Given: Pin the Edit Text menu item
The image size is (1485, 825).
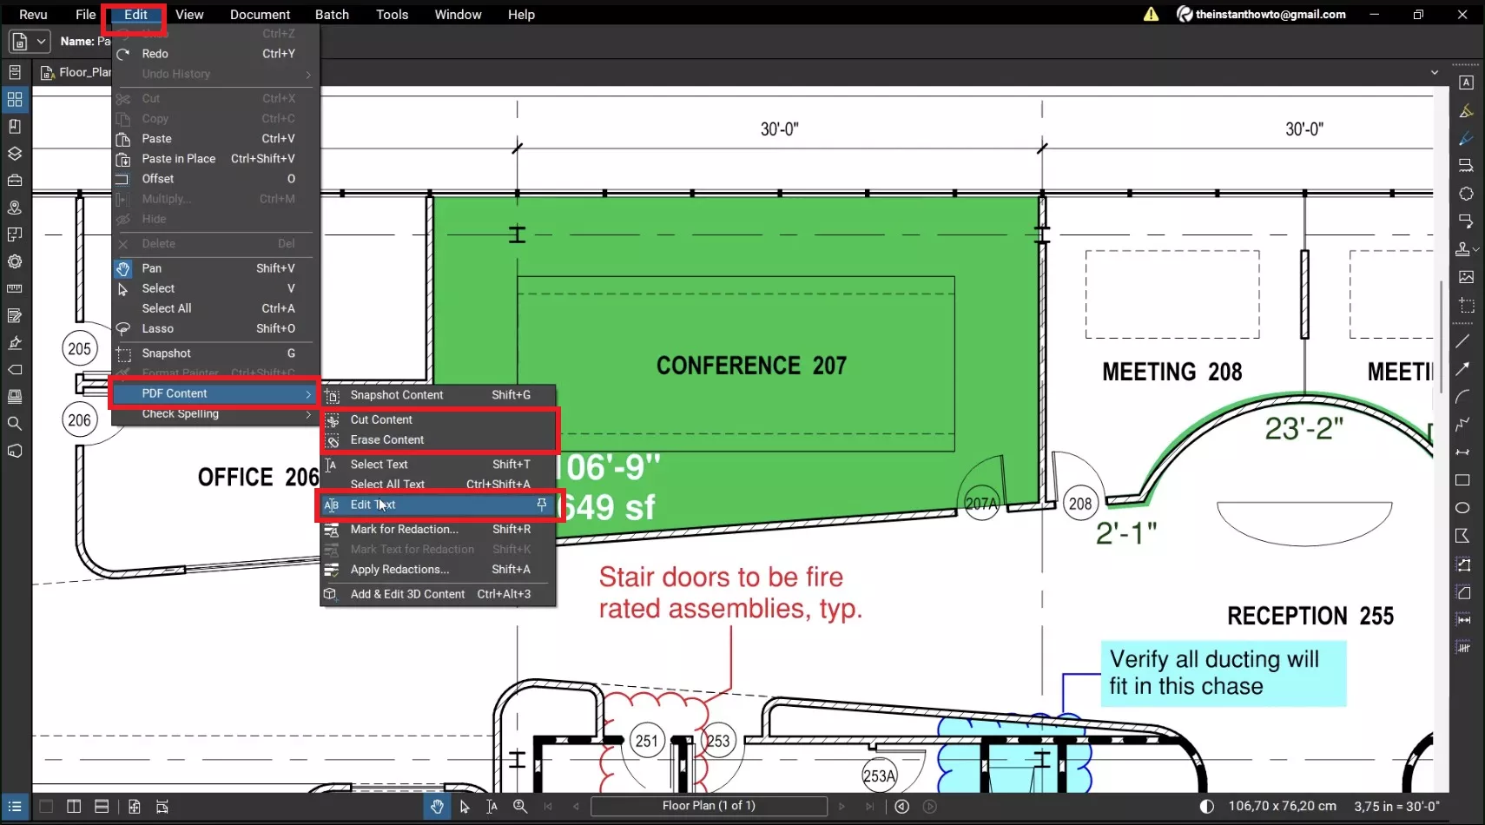Looking at the screenshot, I should (542, 505).
